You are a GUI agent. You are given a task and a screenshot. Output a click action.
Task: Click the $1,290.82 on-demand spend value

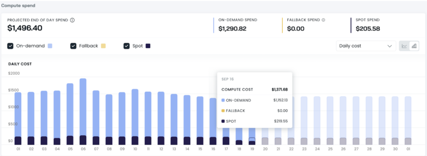pyautogui.click(x=233, y=29)
